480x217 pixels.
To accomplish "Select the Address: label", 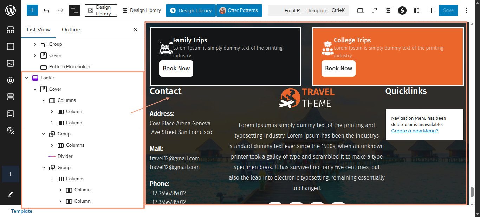I will pos(162,114).
